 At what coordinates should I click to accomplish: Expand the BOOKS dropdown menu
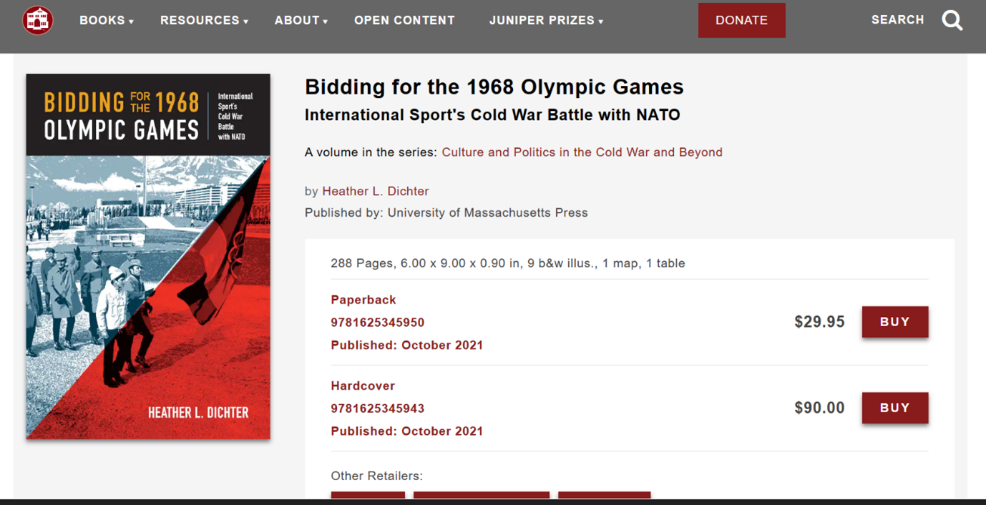106,20
